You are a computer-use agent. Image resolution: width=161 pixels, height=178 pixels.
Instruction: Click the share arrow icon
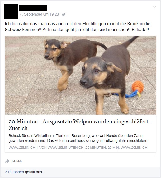(x=7, y=161)
